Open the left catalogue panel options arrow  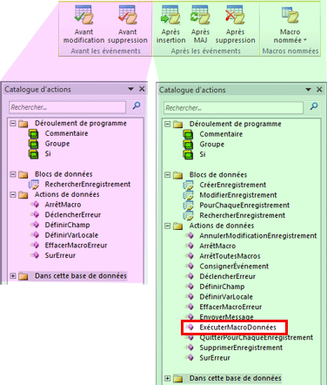[x=130, y=89]
